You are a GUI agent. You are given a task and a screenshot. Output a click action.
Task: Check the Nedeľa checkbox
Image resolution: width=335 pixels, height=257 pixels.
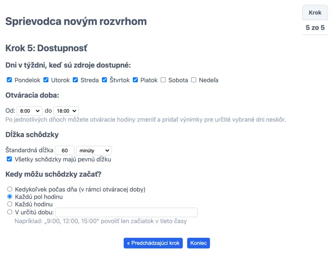(194, 80)
